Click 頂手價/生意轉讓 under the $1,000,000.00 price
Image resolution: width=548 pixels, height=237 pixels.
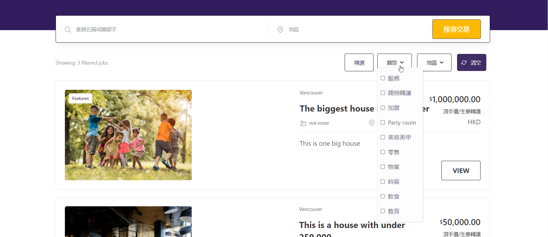(x=462, y=112)
